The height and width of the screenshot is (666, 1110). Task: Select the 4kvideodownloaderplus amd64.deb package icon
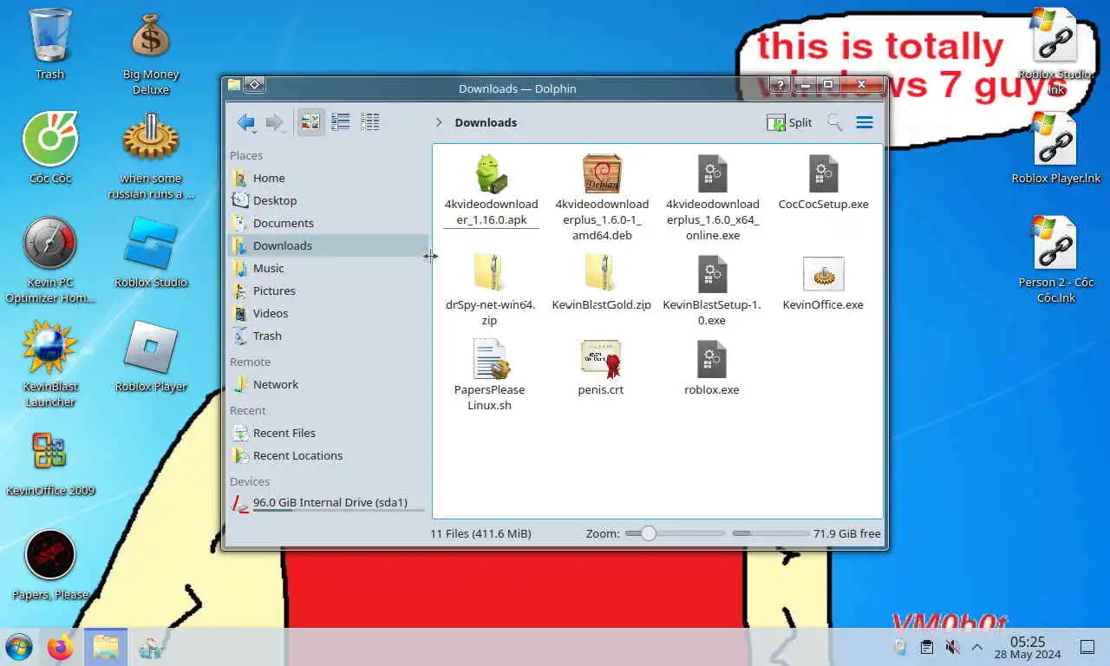602,173
